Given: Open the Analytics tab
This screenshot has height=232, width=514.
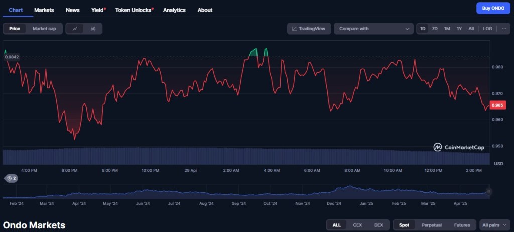Looking at the screenshot, I should (174, 10).
